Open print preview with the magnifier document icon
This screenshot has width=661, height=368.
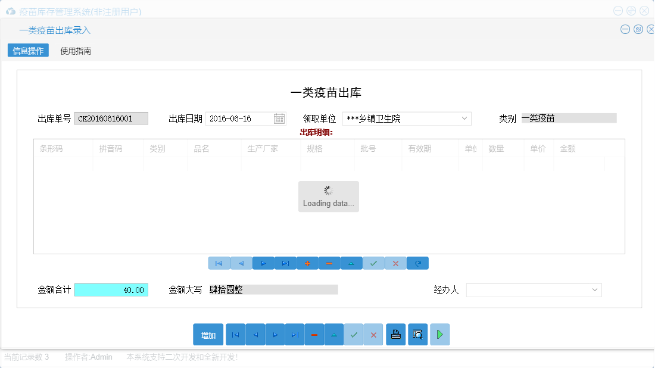(x=417, y=334)
